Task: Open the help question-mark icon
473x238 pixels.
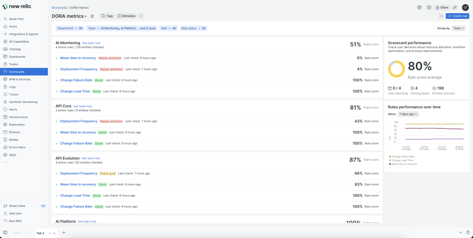Action: click(429, 7)
